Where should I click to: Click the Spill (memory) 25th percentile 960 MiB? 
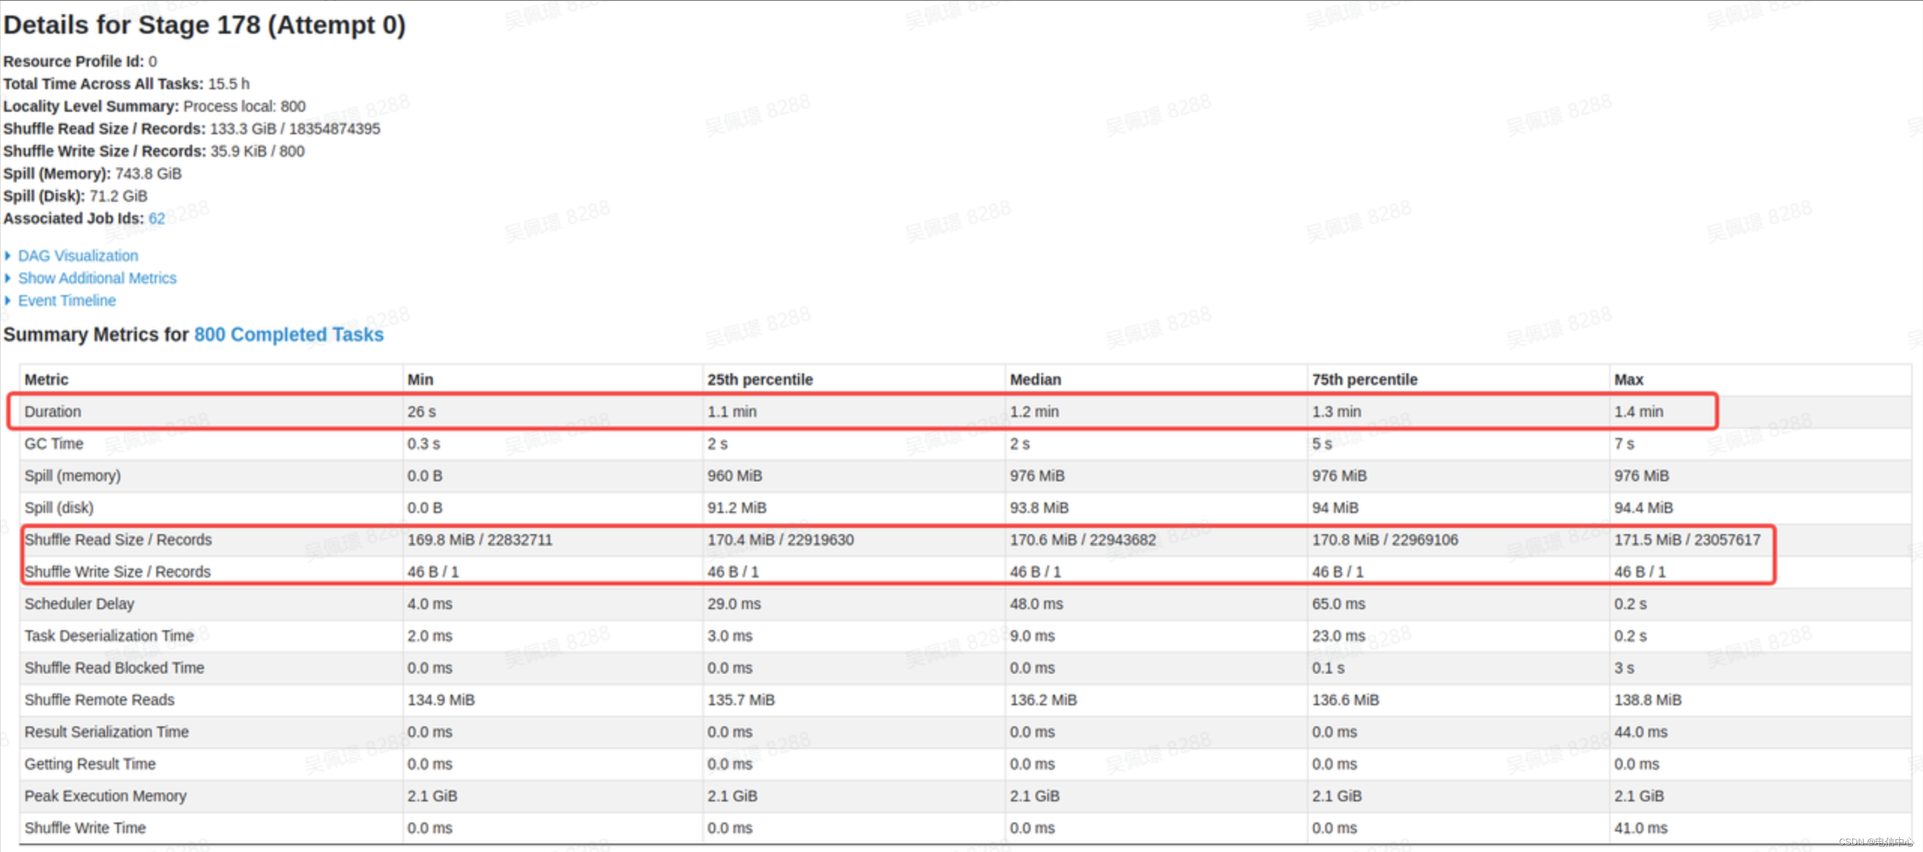(x=734, y=476)
